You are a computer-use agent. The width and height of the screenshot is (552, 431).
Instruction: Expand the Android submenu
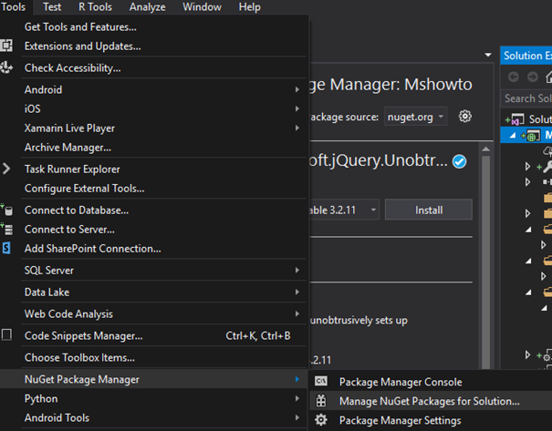154,89
